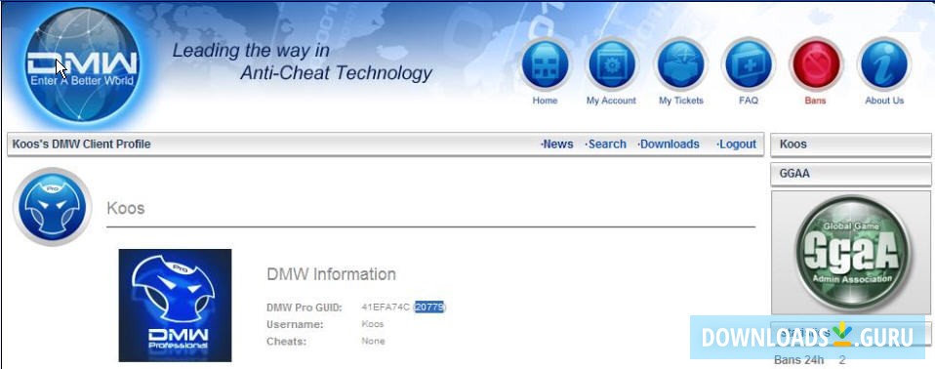Screen dimensions: 935x369
Task: Click the Koos's DMW Client Profile title
Action: [81, 144]
